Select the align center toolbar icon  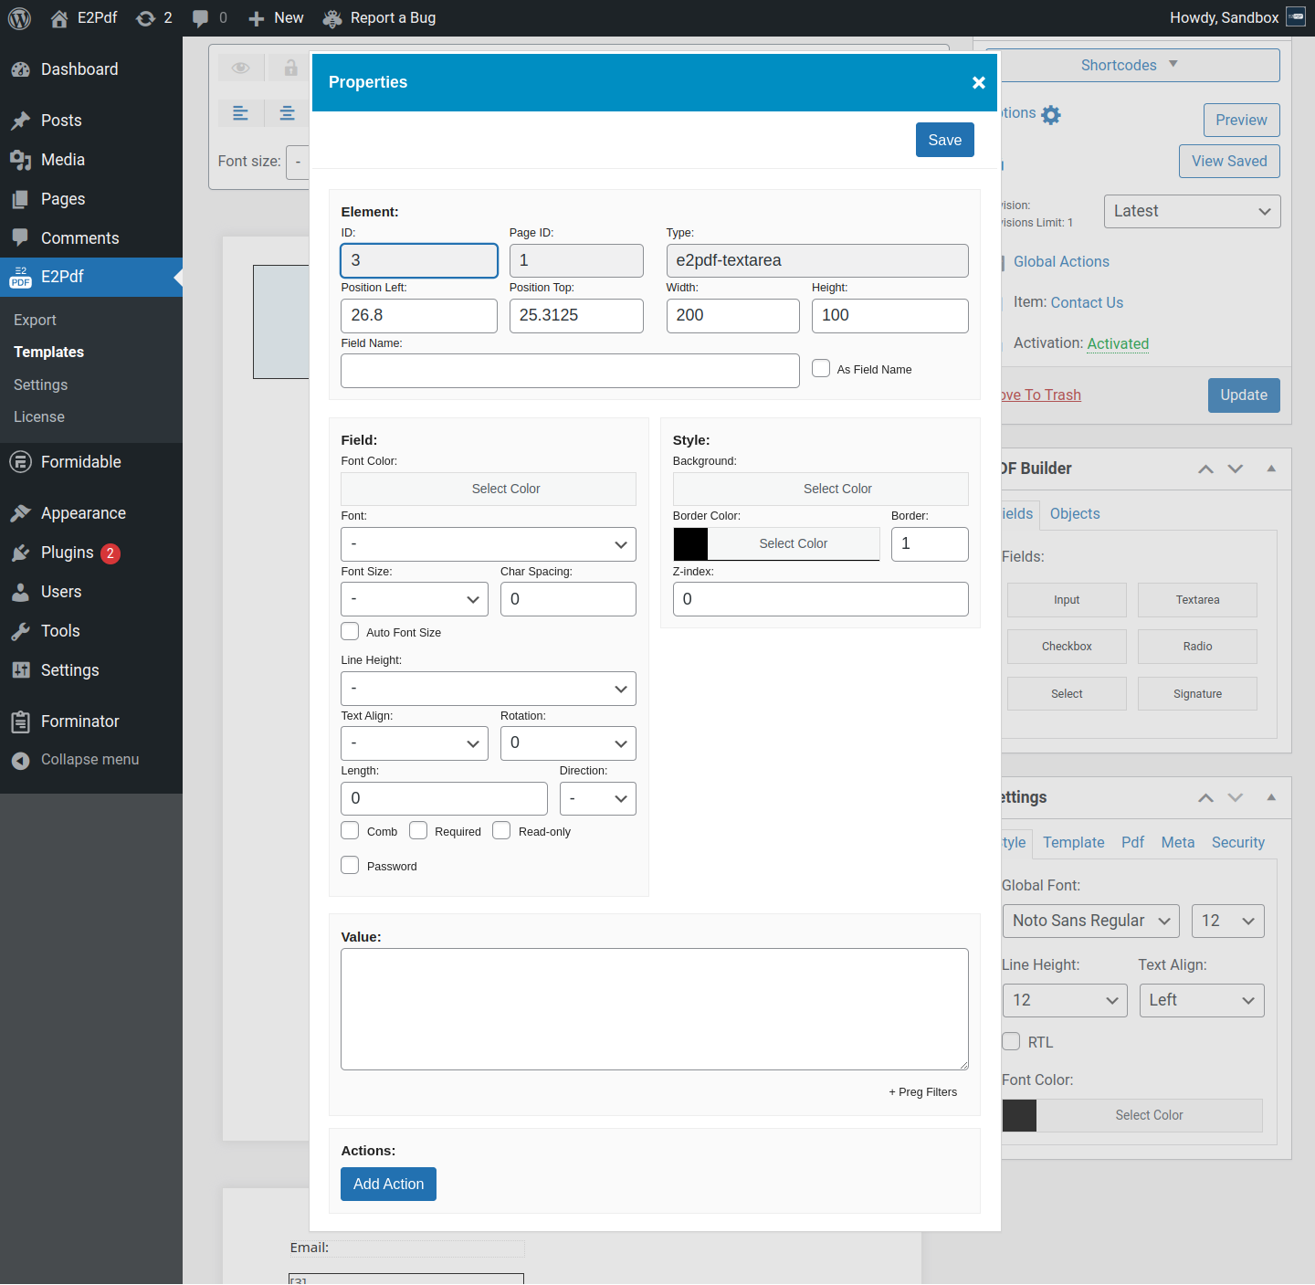(x=287, y=113)
